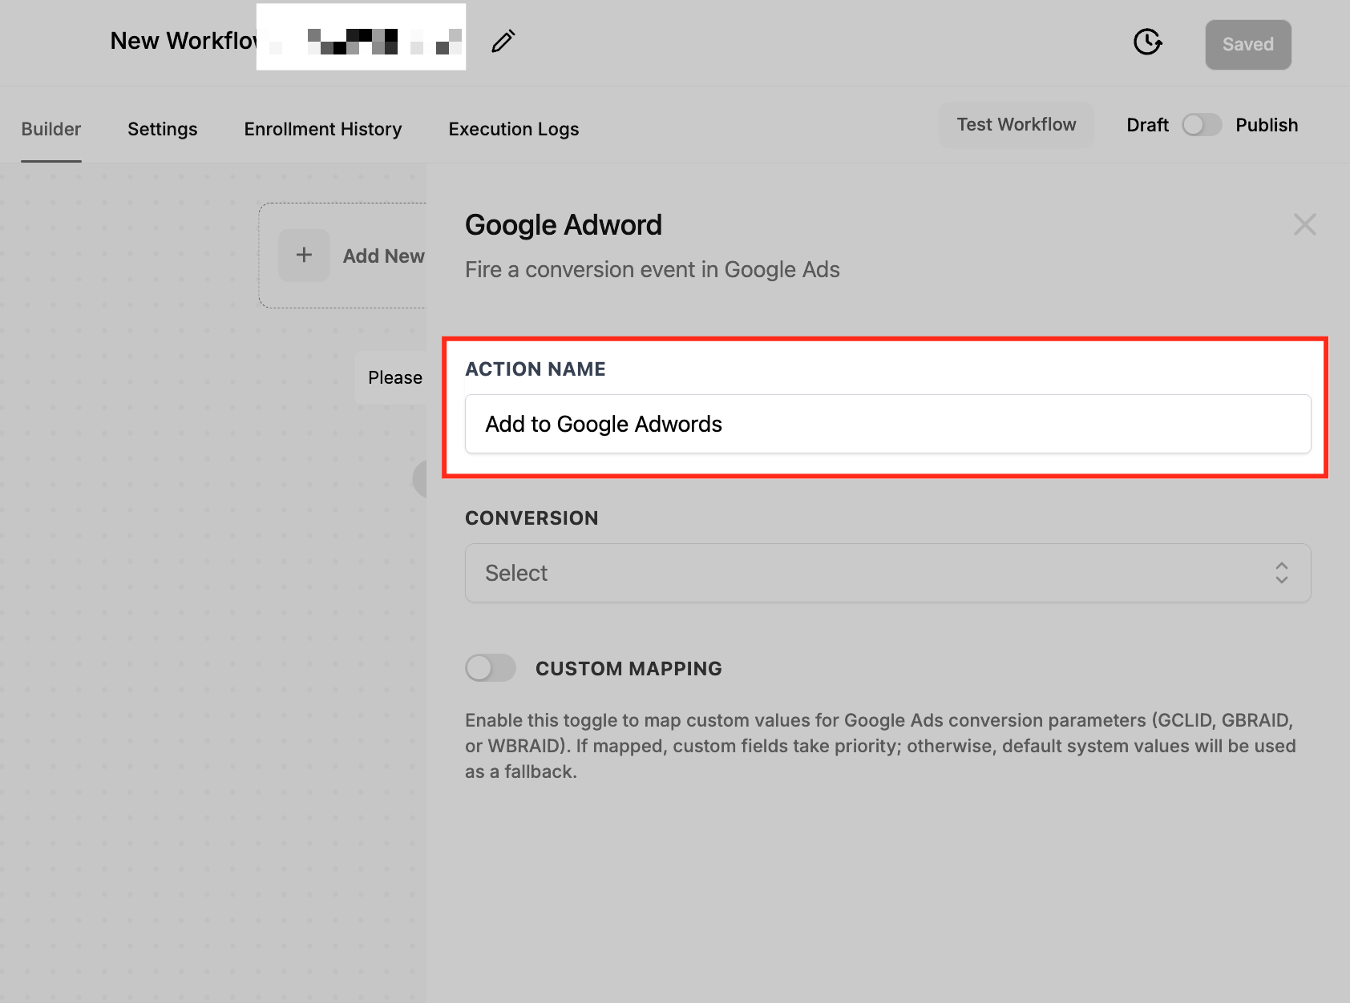Click the New Workflow title text
The image size is (1350, 1003).
point(184,41)
